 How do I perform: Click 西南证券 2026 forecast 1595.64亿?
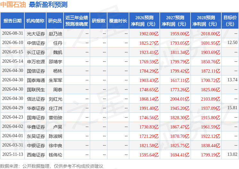pos(149,155)
